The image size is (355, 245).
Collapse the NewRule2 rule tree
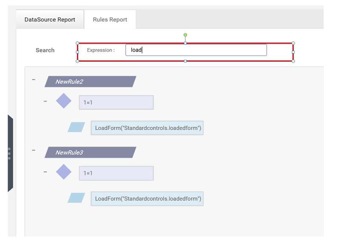tap(34, 80)
